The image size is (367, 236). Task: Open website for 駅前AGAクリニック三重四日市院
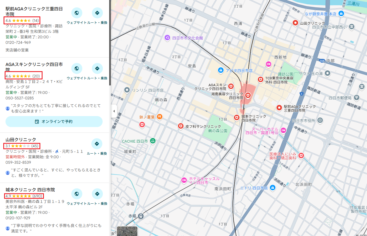[77, 13]
